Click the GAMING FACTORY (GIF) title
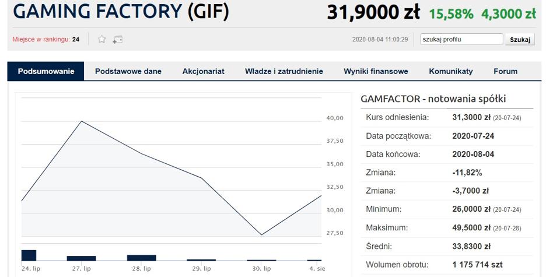Viewport: 553px width, 277px height. [x=121, y=11]
